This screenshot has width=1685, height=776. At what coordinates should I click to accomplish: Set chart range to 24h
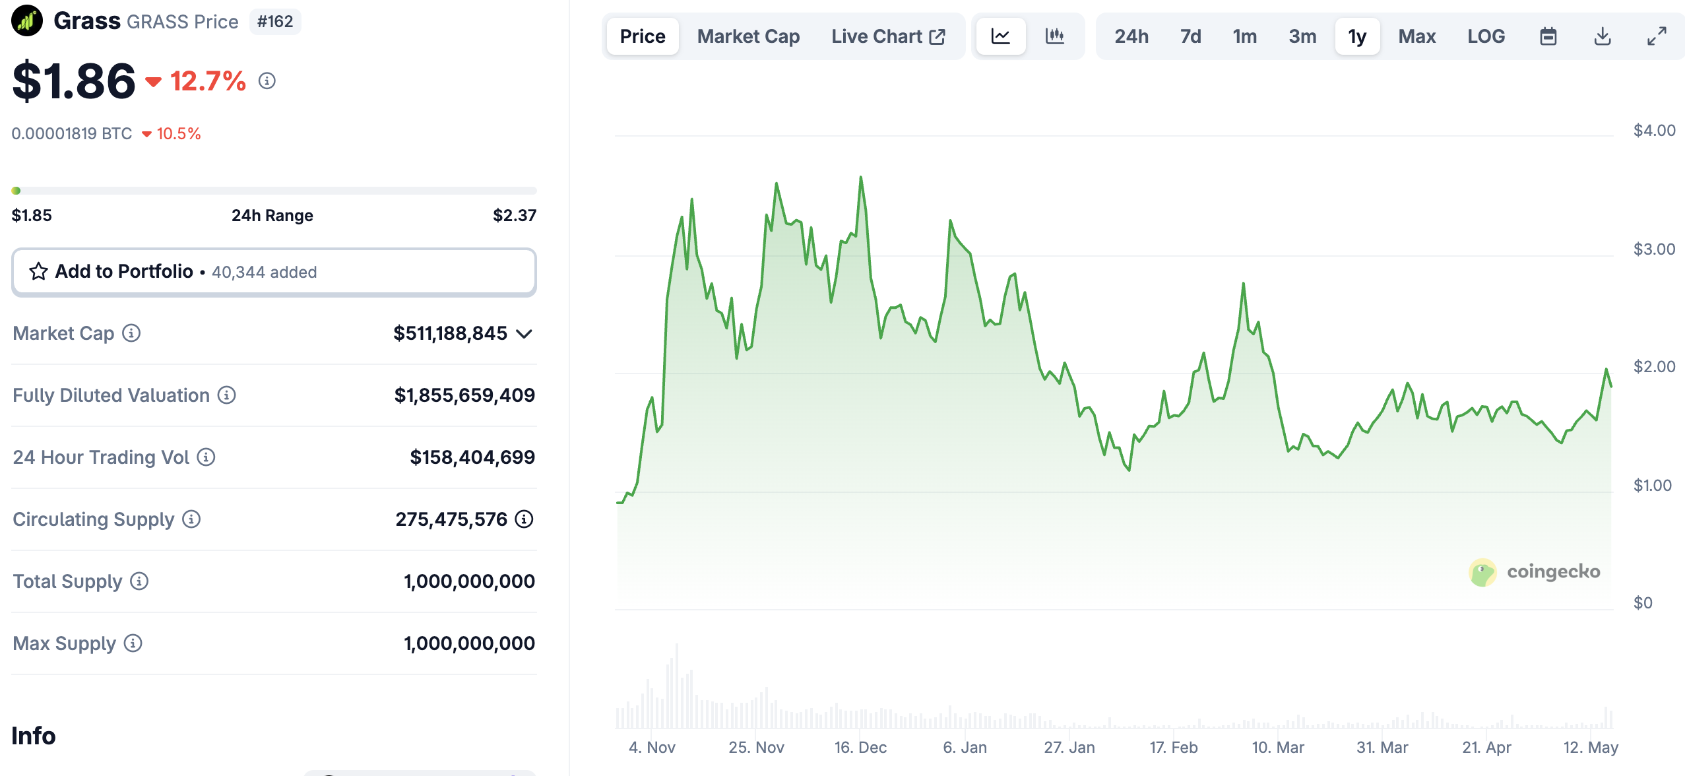tap(1131, 36)
